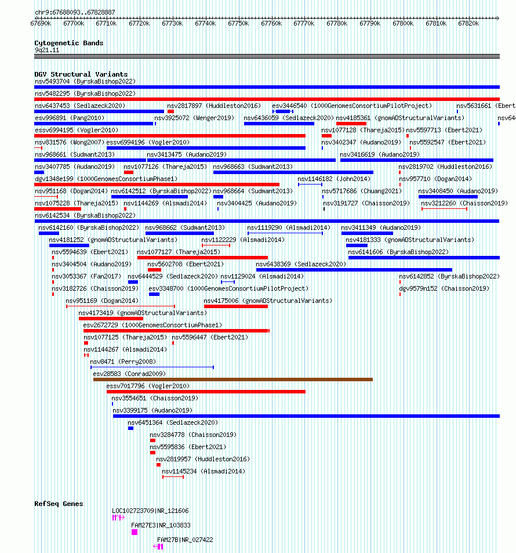Click nsv1077128 (Thareja2015) label
This screenshot has width=516, height=553.
tap(363, 130)
